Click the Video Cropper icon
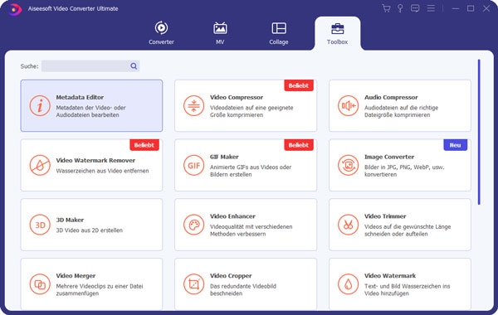This screenshot has height=315, width=498. coord(193,284)
